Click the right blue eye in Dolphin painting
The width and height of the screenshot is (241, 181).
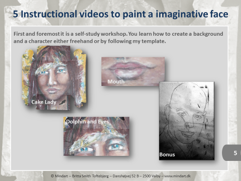click(115, 147)
